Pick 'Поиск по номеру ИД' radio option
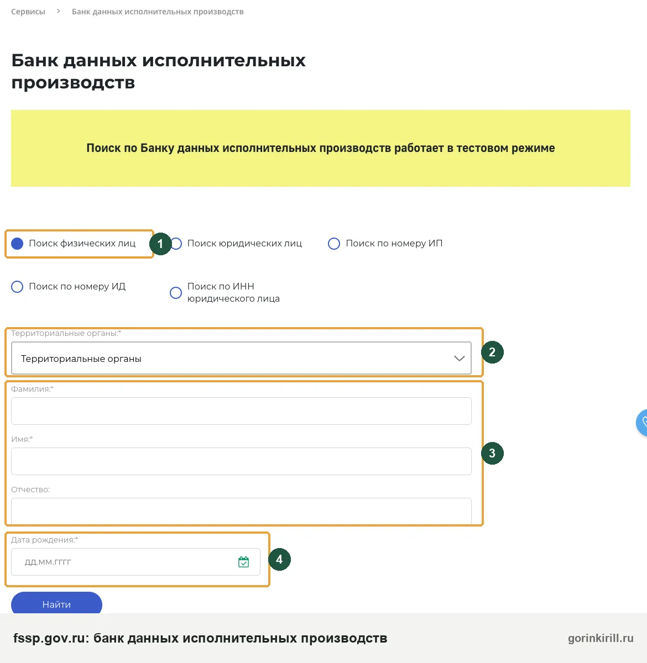Image resolution: width=647 pixels, height=663 pixels. pos(17,287)
